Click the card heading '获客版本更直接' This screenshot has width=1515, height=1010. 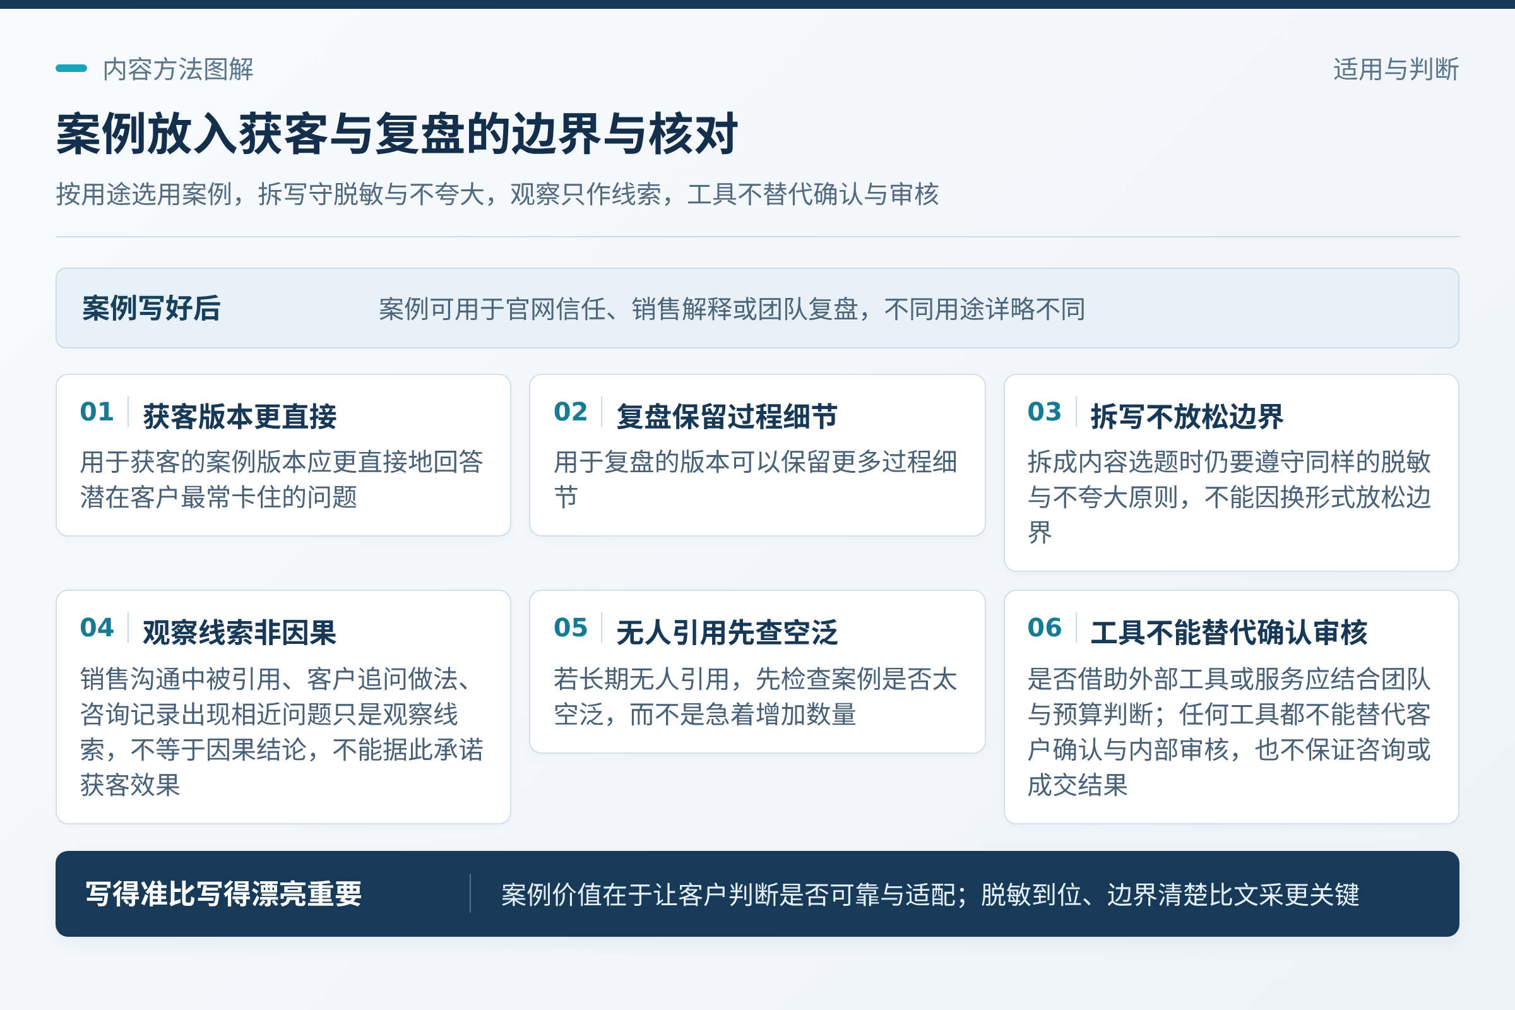tap(240, 416)
